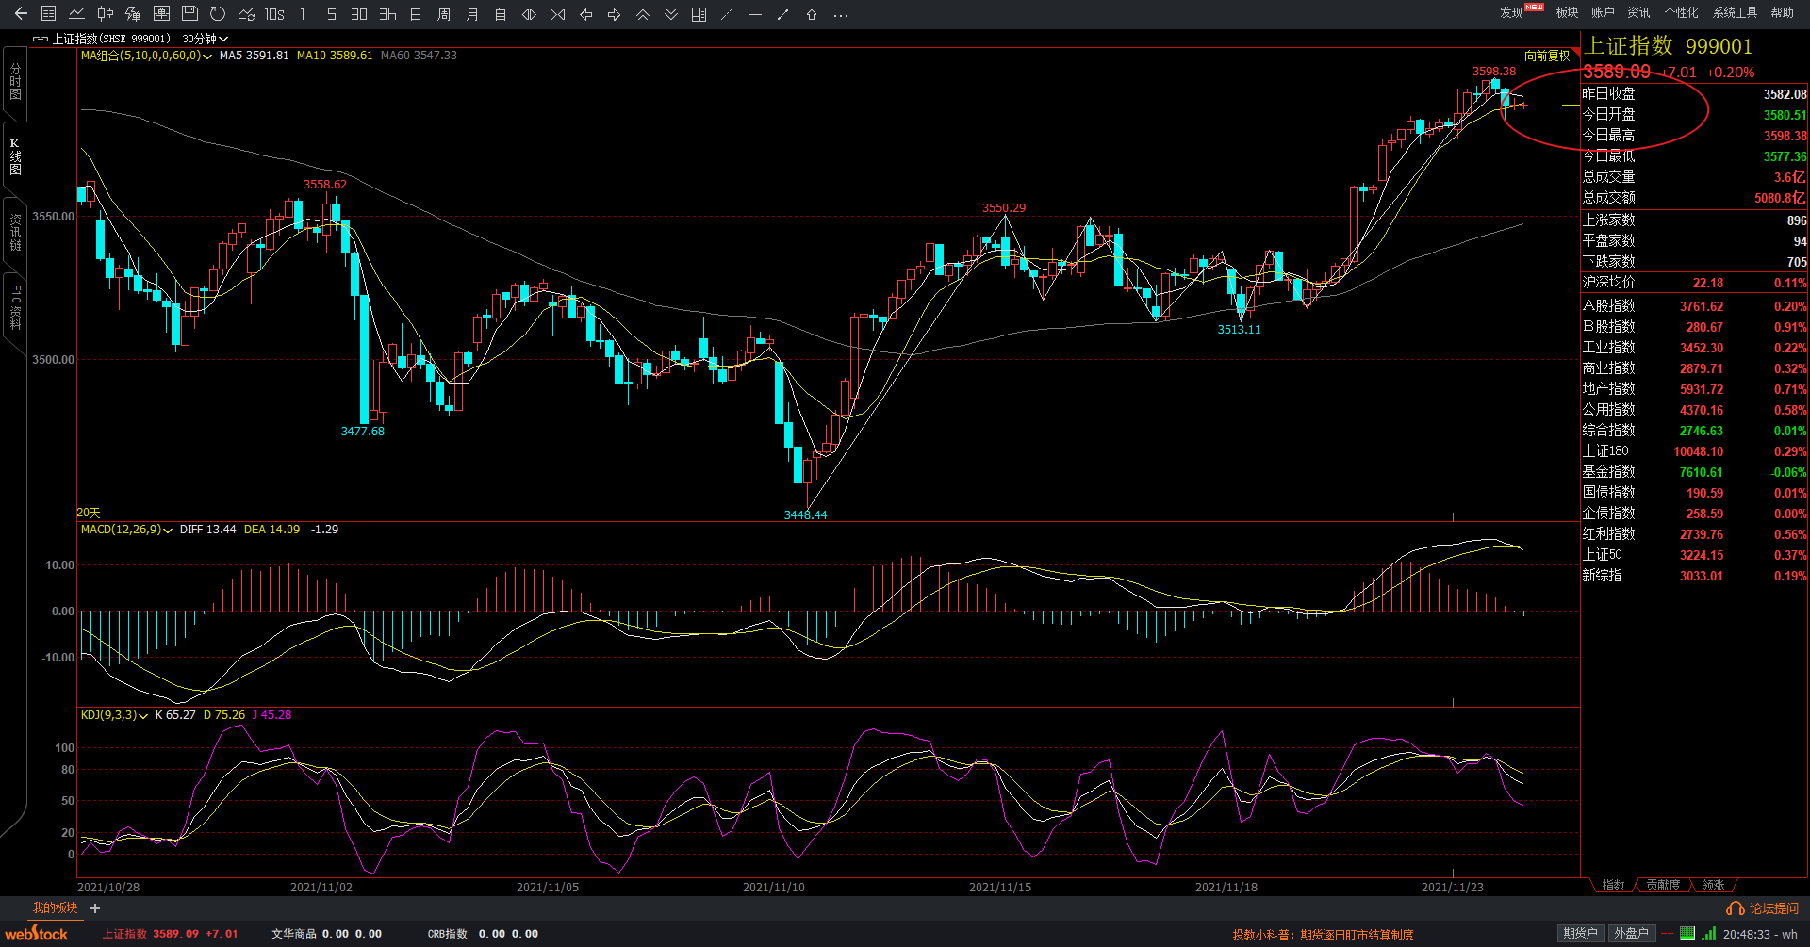
Task: Open the 30分钟 period dropdown
Action: click(x=205, y=39)
